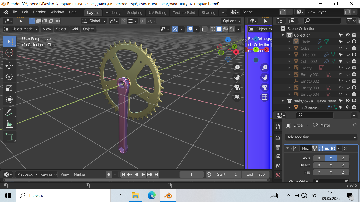This screenshot has width=360, height=202.
Task: Select the Scale tool
Action: [x=9, y=88]
